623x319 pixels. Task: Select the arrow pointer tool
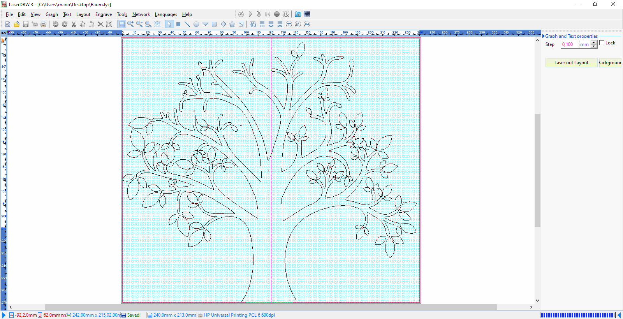coord(169,24)
